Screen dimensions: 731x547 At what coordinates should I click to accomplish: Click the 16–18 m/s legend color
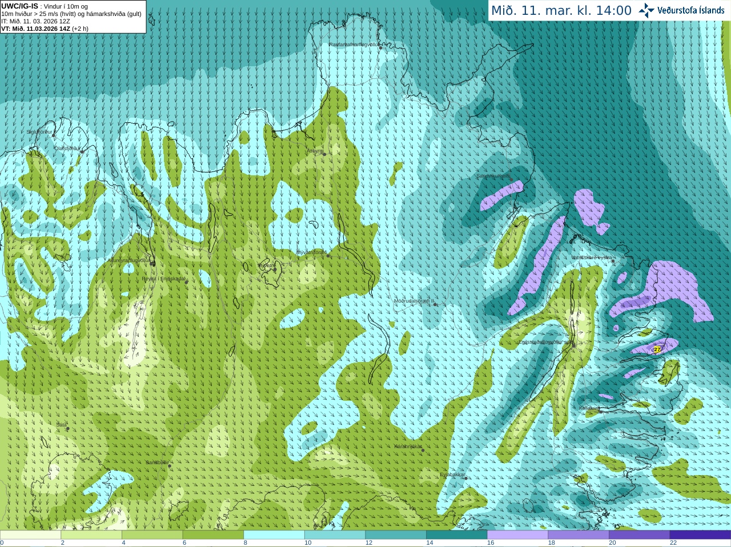coord(518,535)
